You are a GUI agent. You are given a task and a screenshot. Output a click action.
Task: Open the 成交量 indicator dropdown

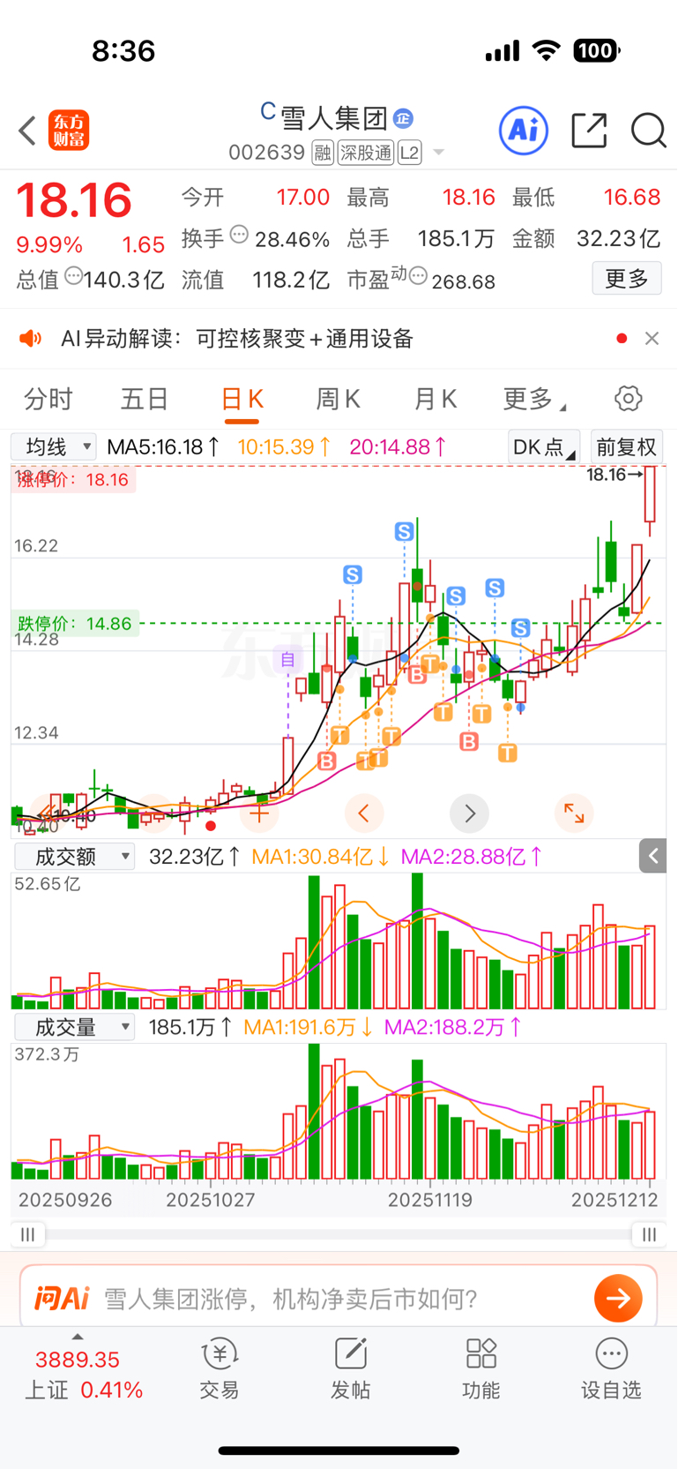point(75,1027)
